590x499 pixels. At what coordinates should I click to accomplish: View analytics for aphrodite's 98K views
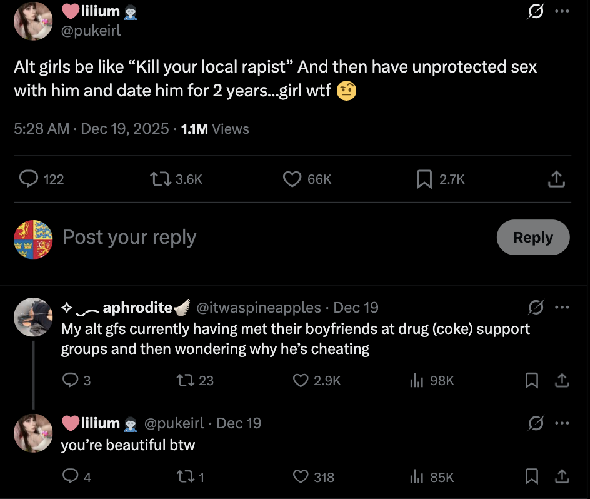point(417,380)
